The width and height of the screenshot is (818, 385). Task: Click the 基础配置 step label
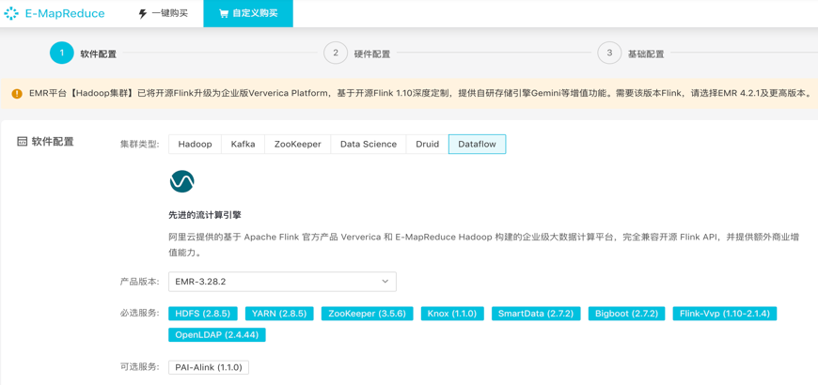coord(646,54)
